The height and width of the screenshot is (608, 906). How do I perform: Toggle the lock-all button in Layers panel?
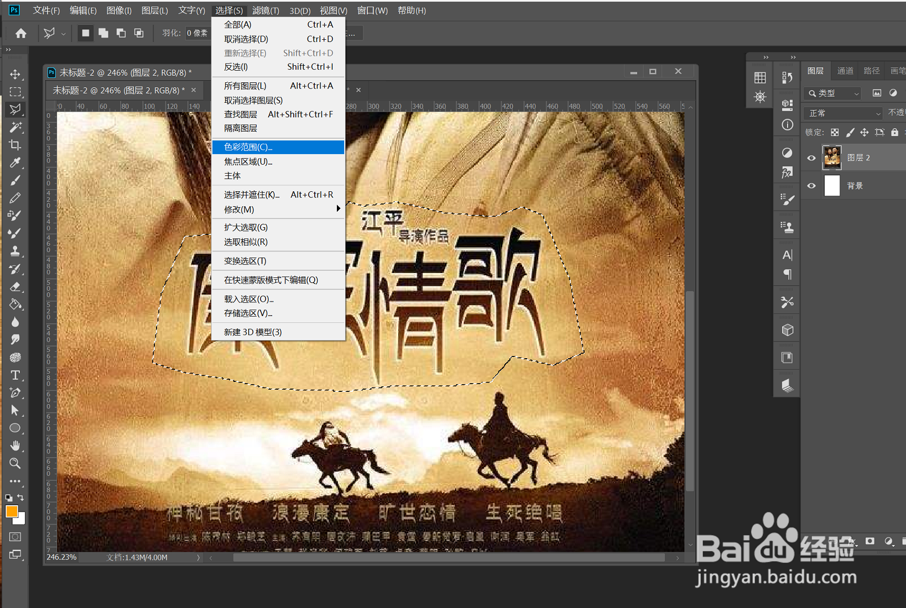(x=894, y=132)
